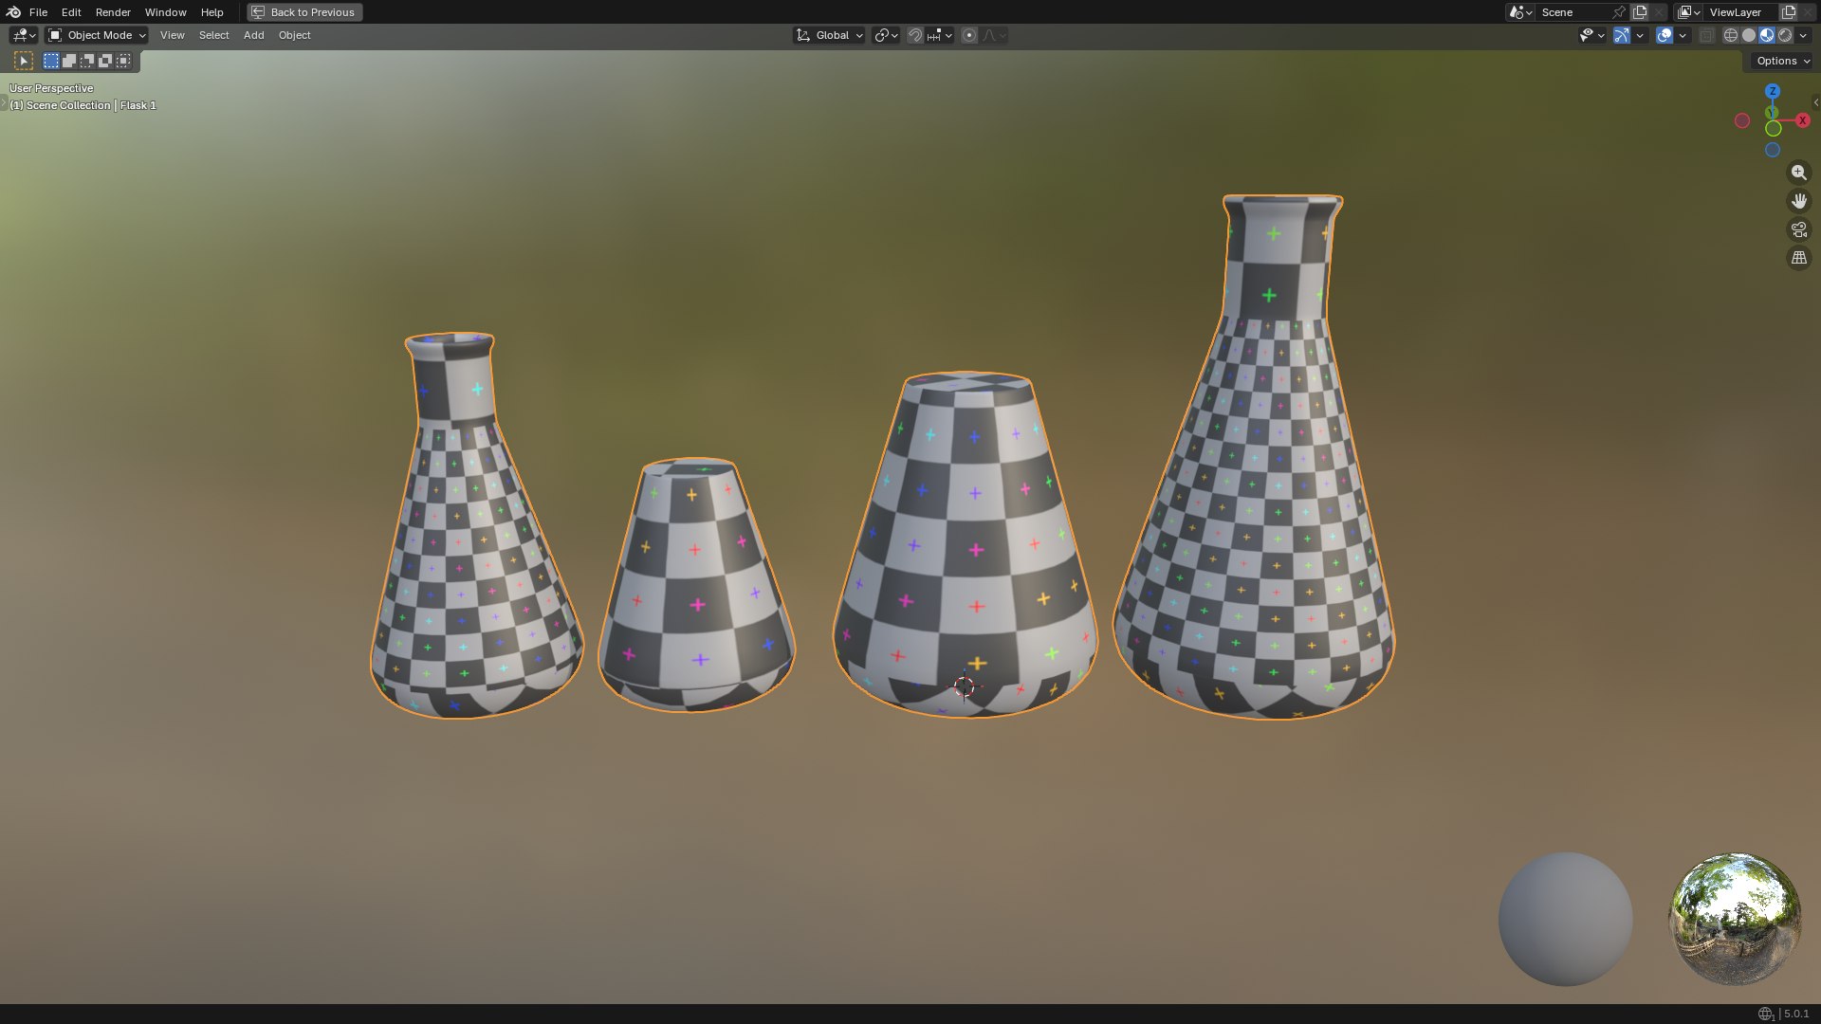Open the Global transform orientation dropdown
This screenshot has height=1024, width=1821.
pos(829,35)
